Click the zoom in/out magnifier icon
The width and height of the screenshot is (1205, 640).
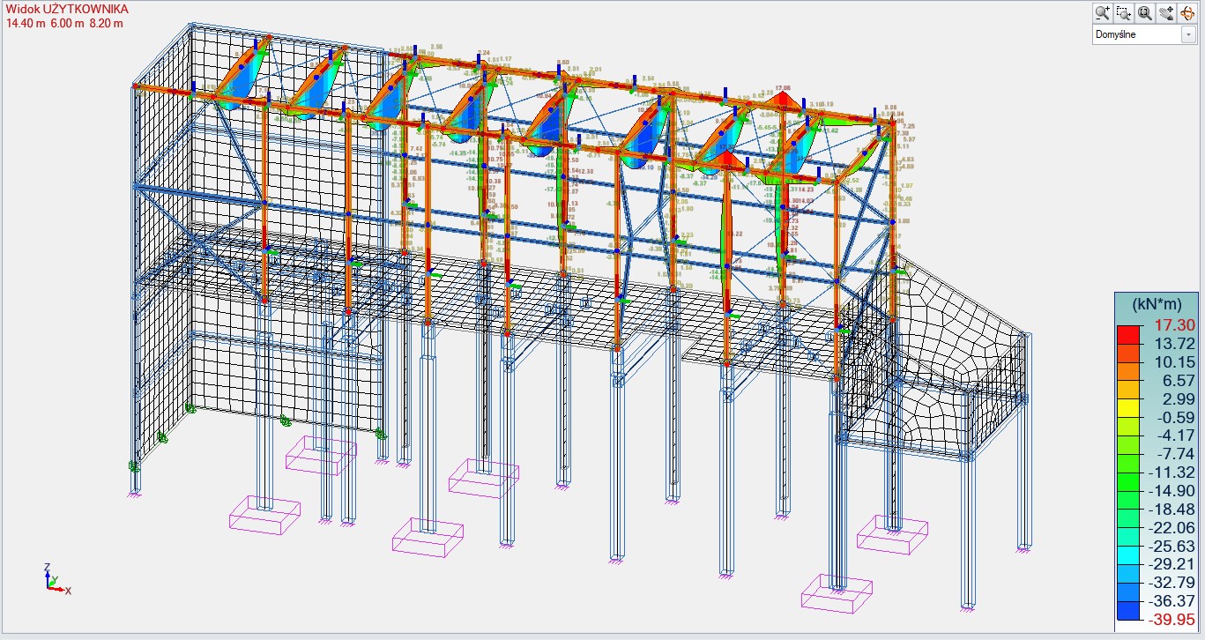coord(1102,12)
